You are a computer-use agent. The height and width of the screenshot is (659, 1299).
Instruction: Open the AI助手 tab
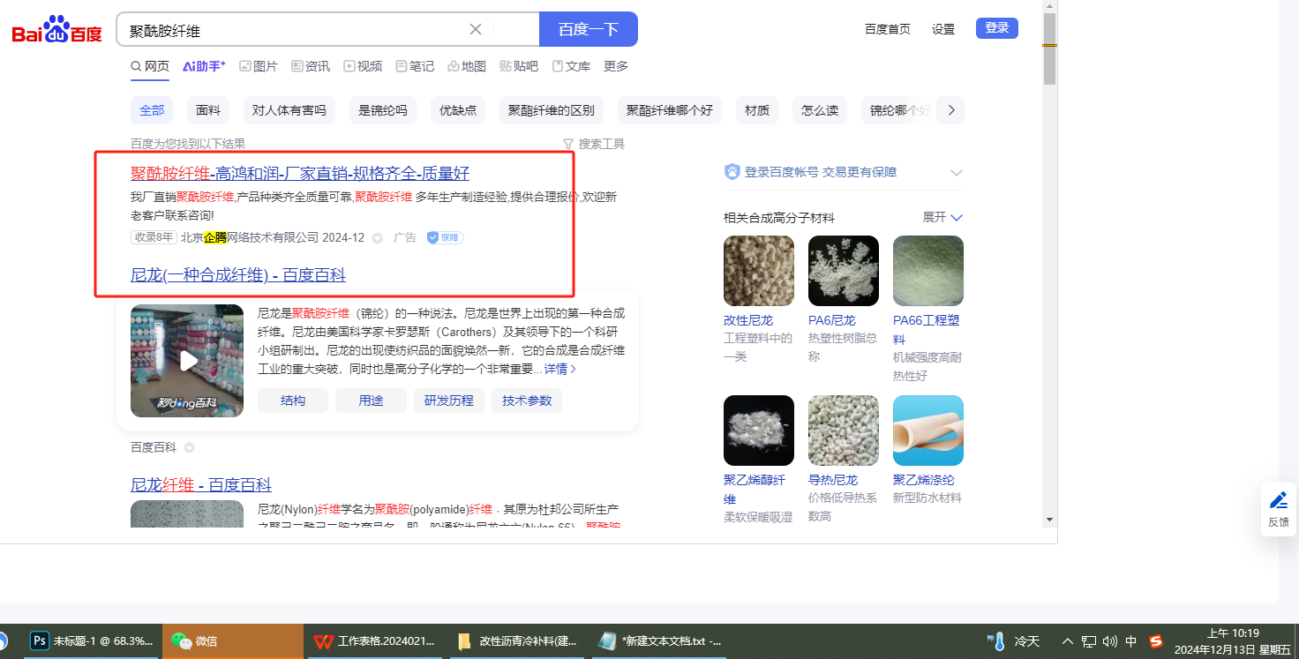tap(204, 66)
